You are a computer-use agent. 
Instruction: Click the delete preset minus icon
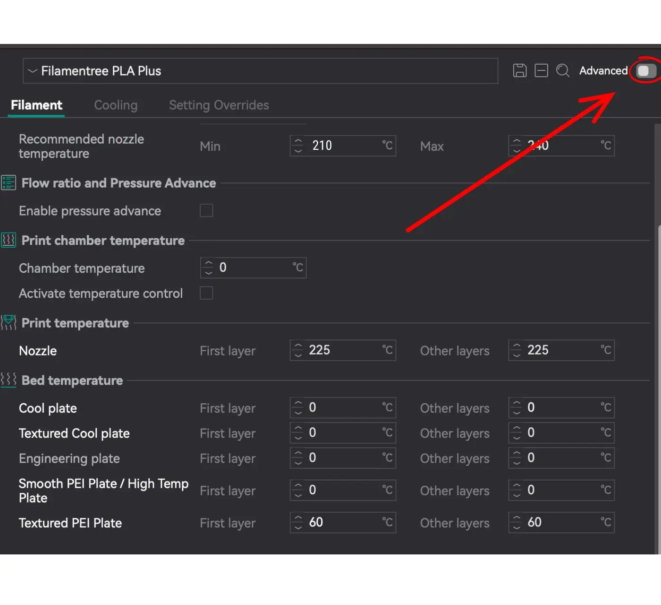coord(541,70)
